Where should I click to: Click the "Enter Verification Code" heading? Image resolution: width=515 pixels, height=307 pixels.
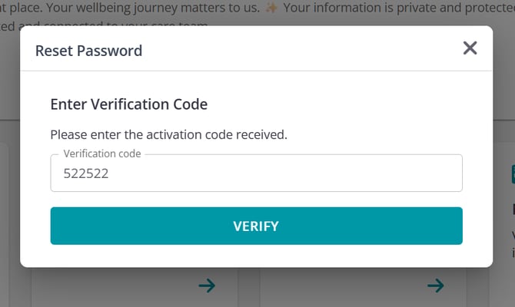pyautogui.click(x=128, y=104)
